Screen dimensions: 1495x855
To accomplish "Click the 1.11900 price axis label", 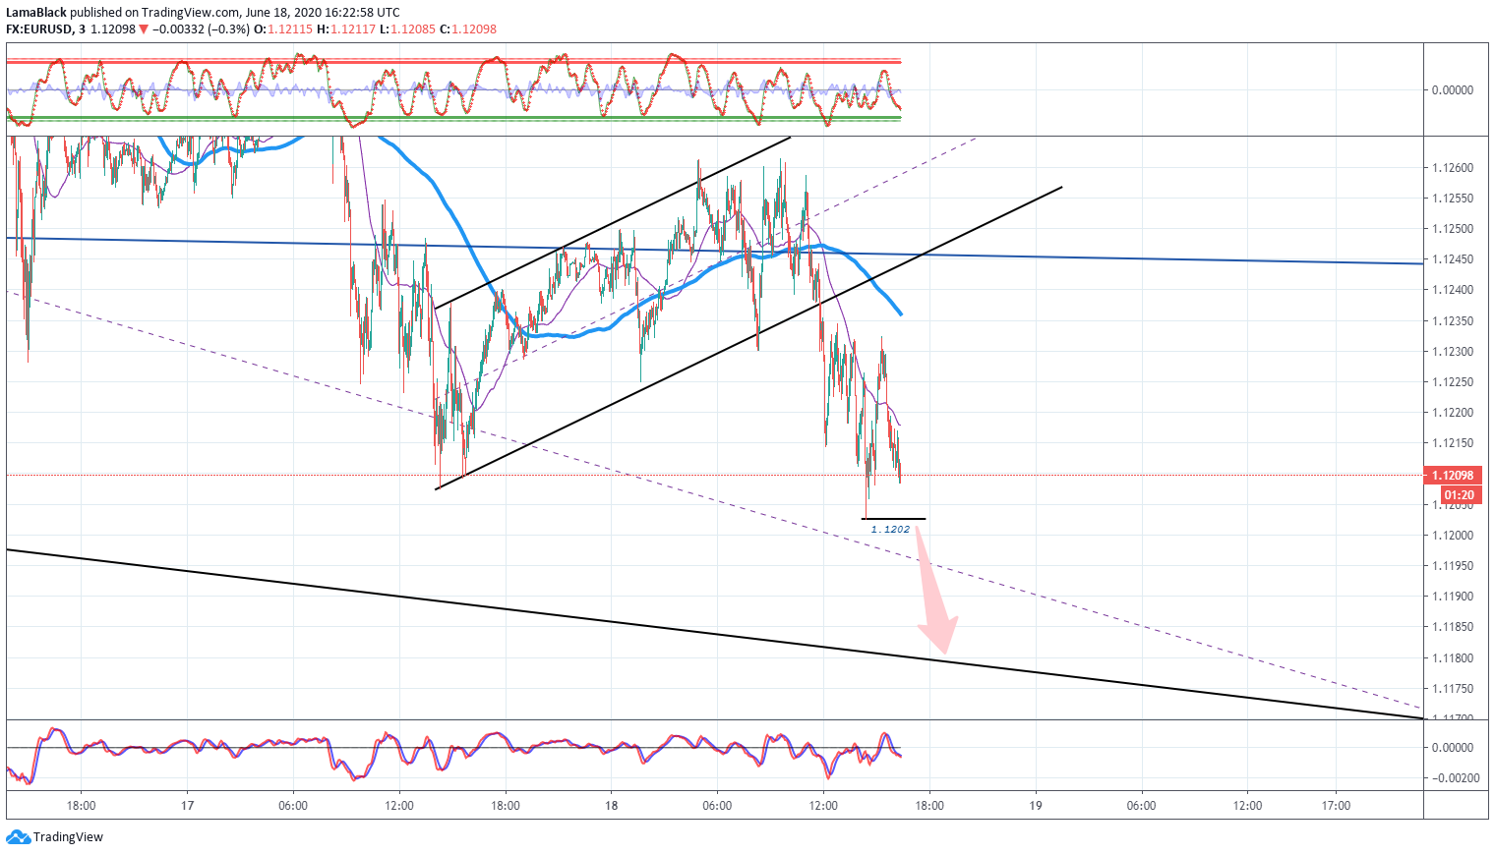I will click(1453, 597).
